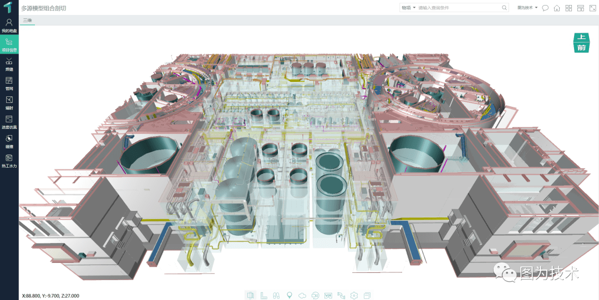The image size is (599, 300).
Task: Open the 图为技术 user dropdown
Action: [527, 8]
